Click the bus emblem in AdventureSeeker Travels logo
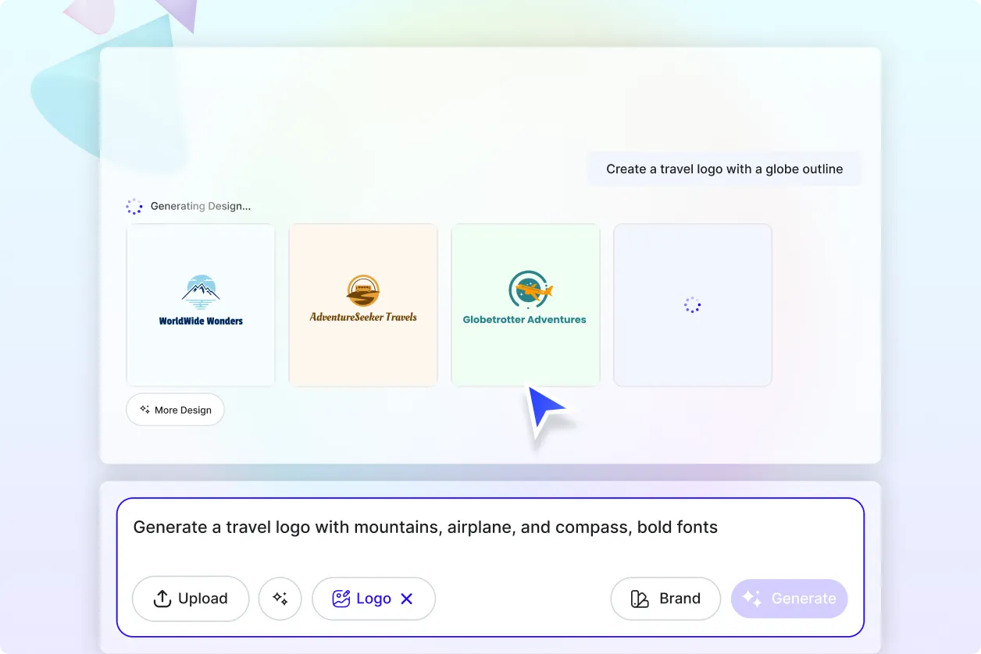The width and height of the screenshot is (981, 654). [x=363, y=290]
